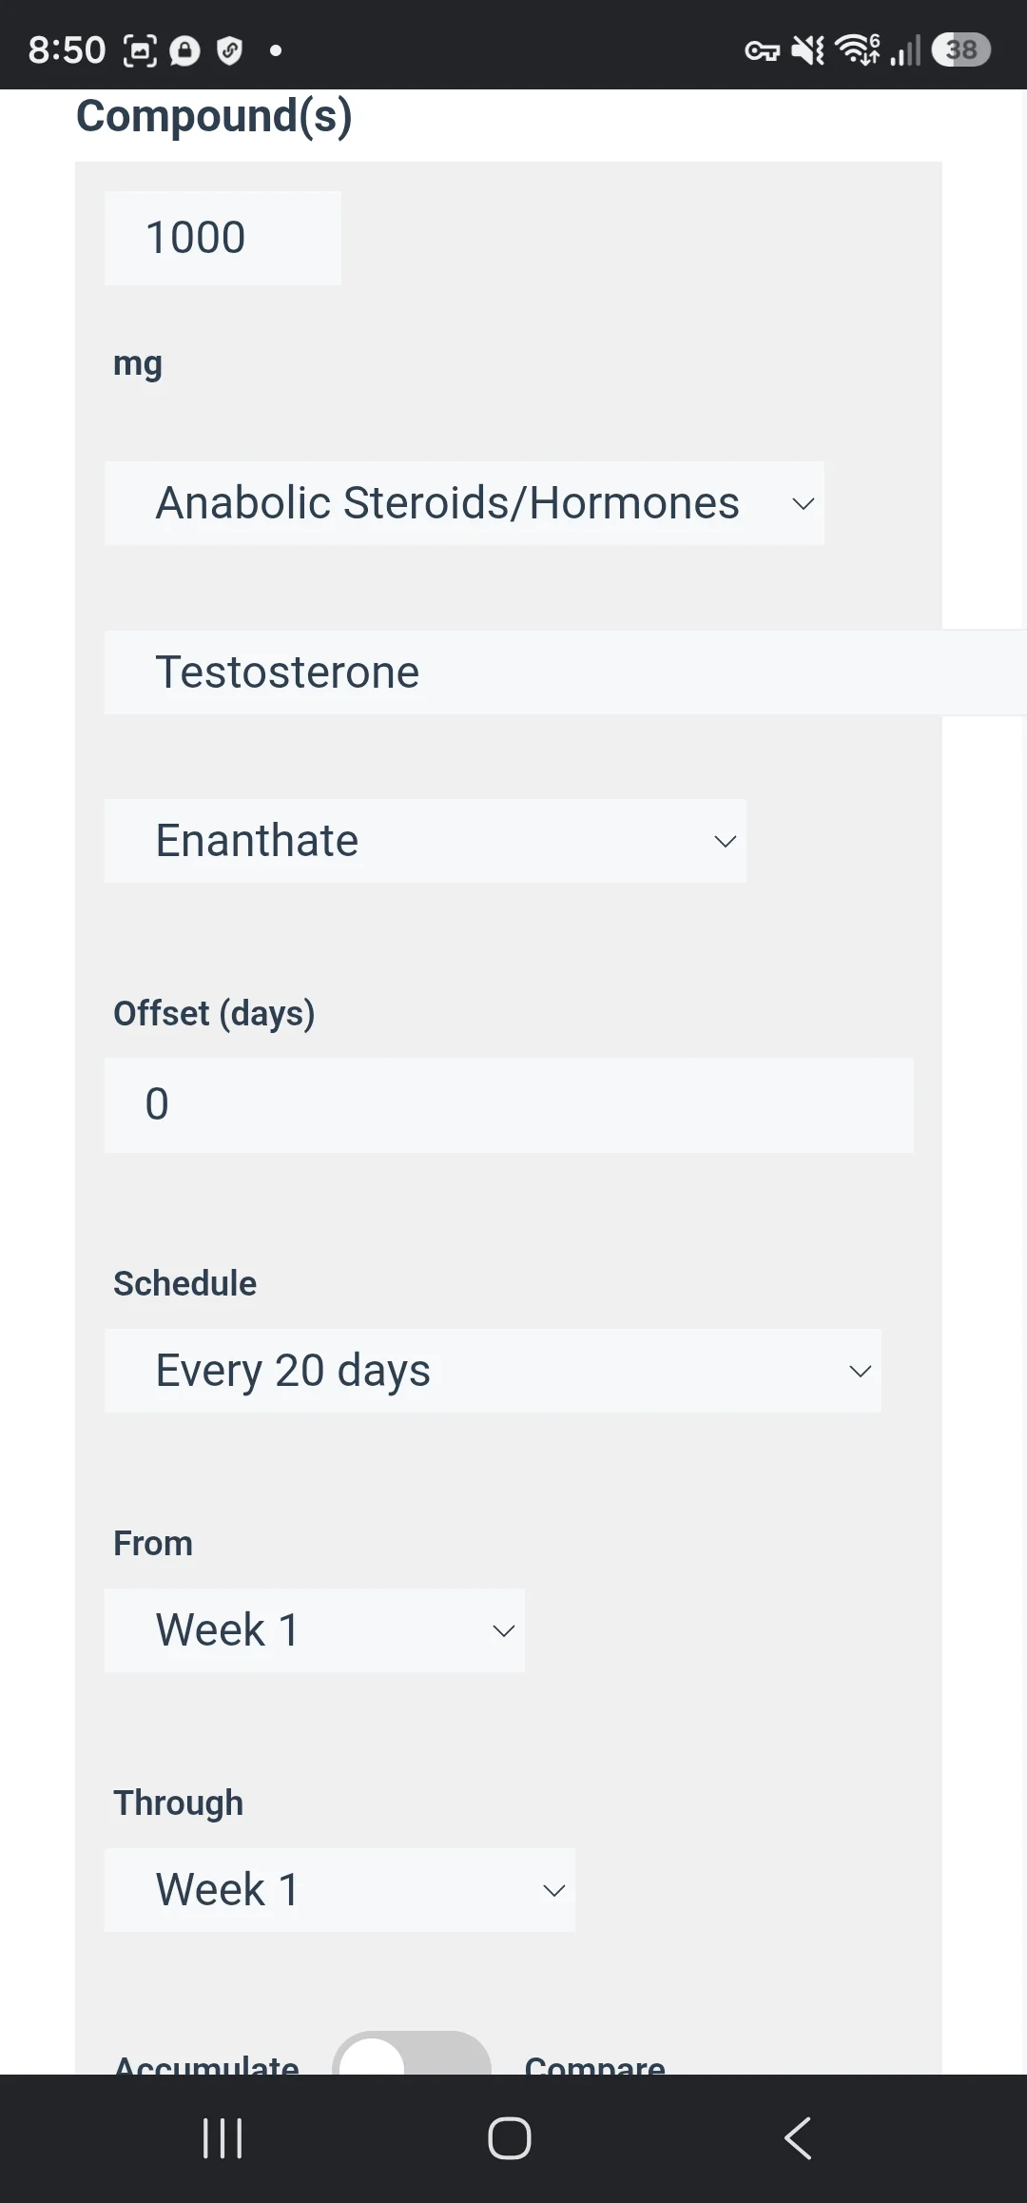Open the Through Week 1 dropdown
The height and width of the screenshot is (2203, 1027).
click(339, 1890)
